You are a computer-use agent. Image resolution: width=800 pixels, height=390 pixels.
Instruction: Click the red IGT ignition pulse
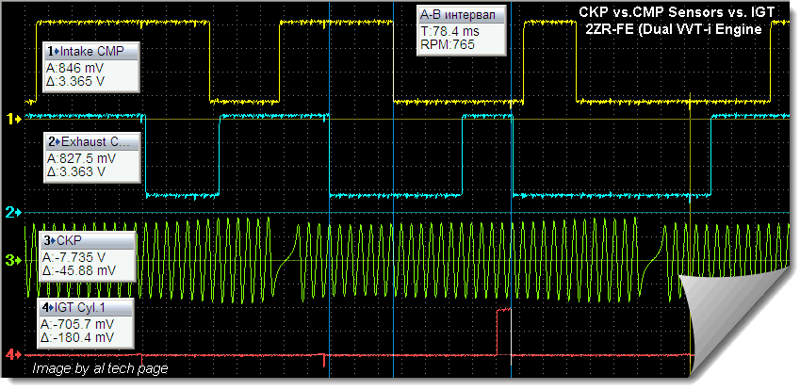pos(503,330)
